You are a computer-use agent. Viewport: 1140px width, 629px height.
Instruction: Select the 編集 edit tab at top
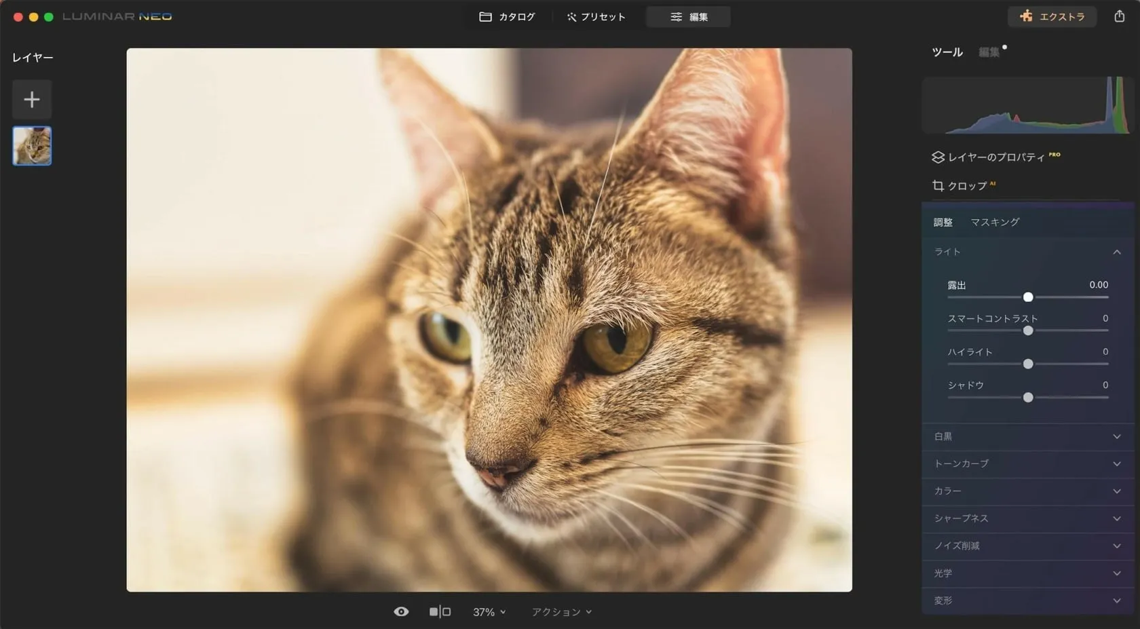pos(688,16)
